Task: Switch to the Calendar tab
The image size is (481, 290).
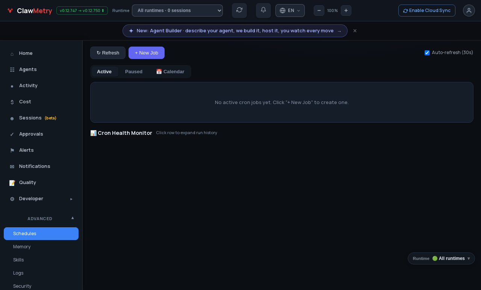Action: [x=170, y=72]
